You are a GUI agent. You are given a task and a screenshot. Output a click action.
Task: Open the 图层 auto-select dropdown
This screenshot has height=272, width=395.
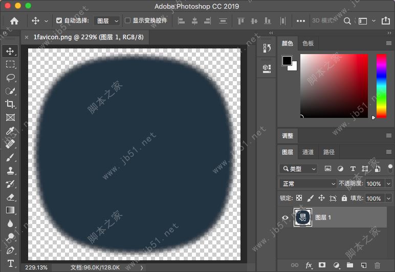pos(107,21)
